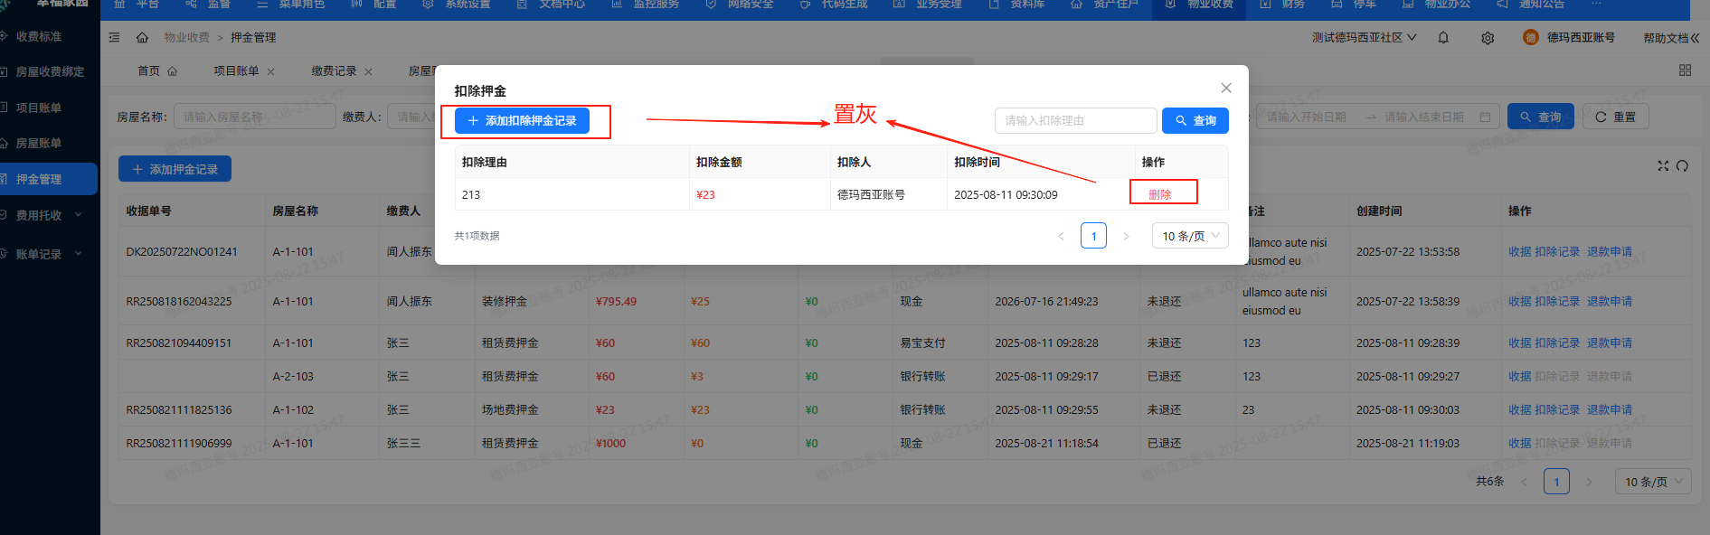Click the home icon in the breadcrumb
Screen dimensions: 1710x535
[142, 38]
